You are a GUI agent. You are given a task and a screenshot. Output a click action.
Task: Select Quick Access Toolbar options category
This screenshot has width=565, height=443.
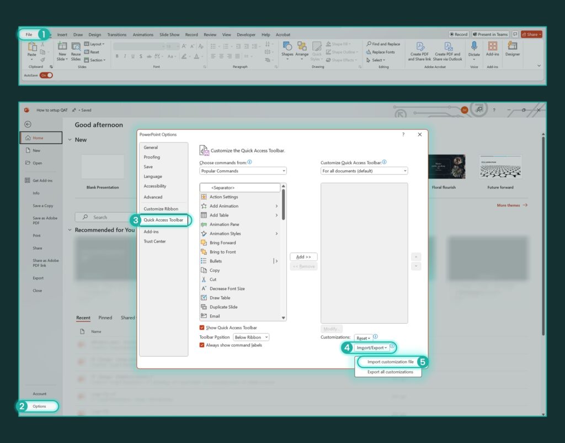pyautogui.click(x=163, y=220)
